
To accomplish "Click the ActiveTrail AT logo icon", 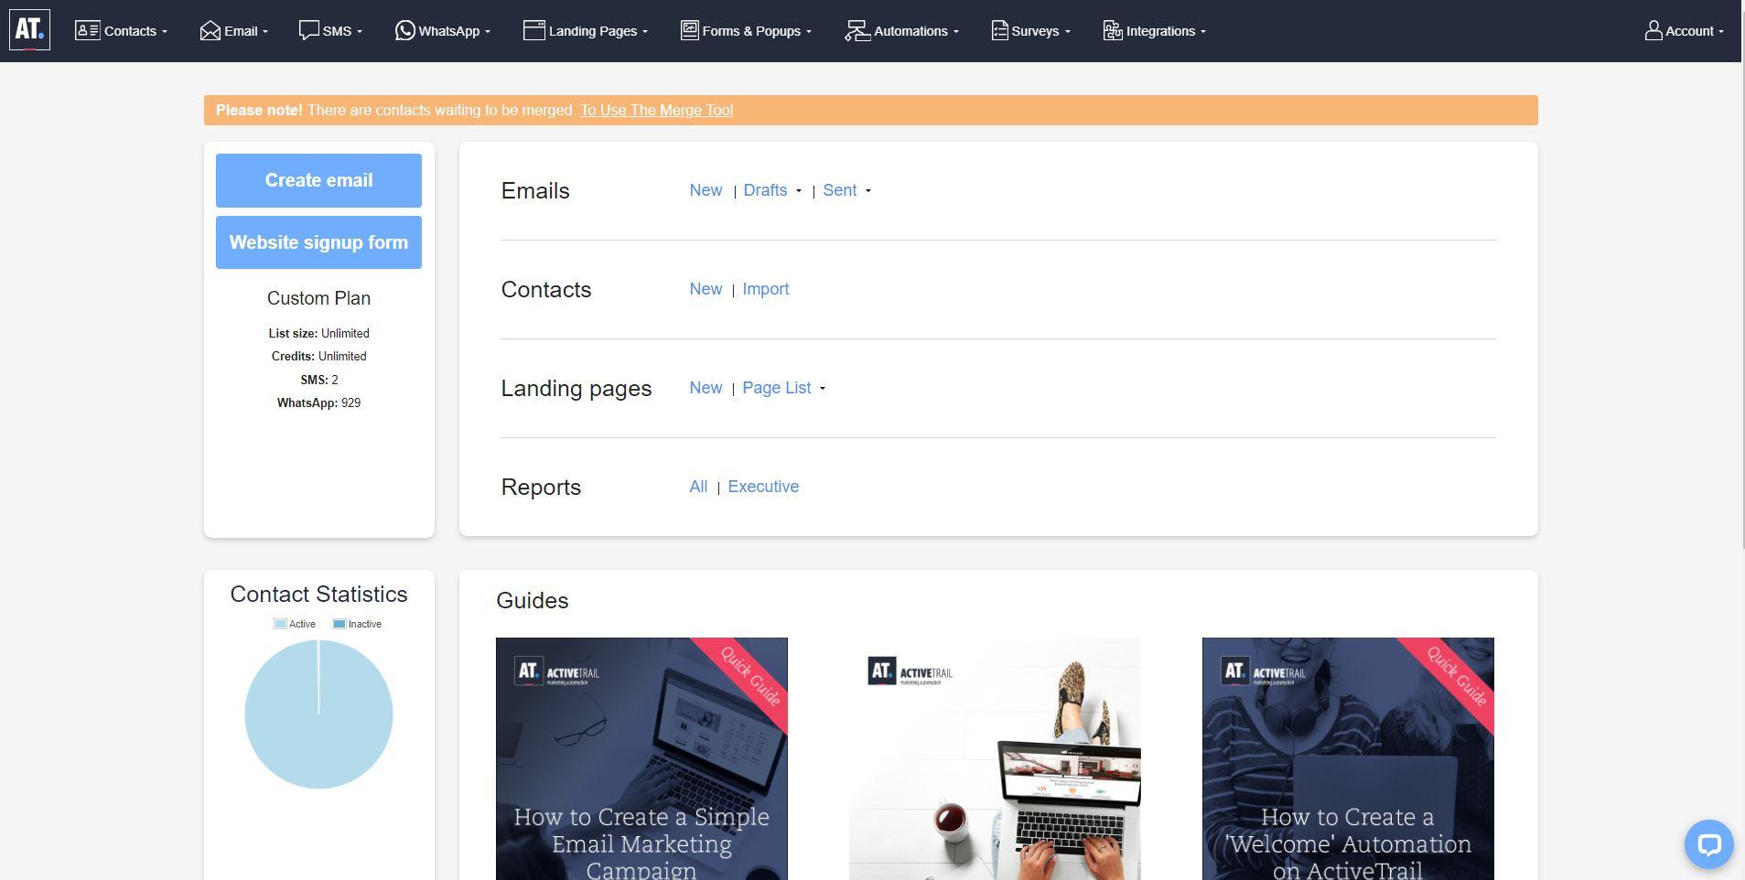I will (29, 28).
